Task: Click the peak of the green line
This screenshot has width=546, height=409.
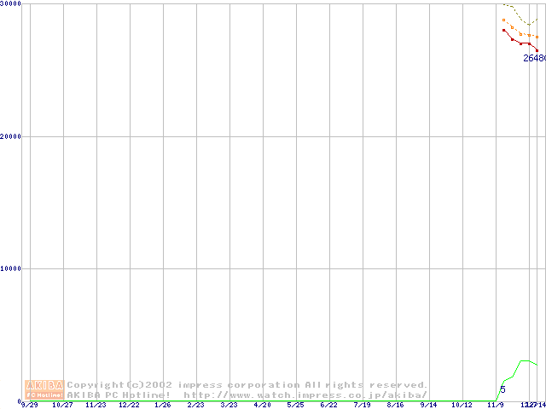Action: (525, 360)
